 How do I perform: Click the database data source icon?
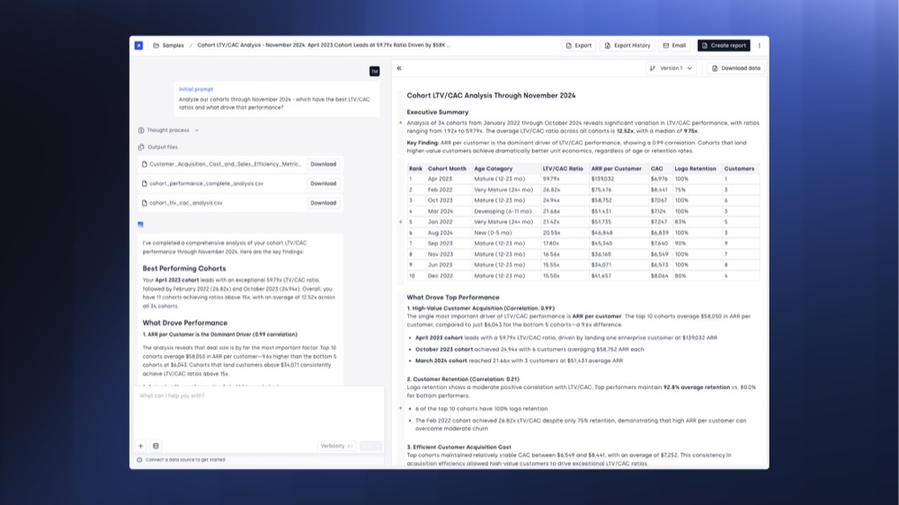point(156,446)
